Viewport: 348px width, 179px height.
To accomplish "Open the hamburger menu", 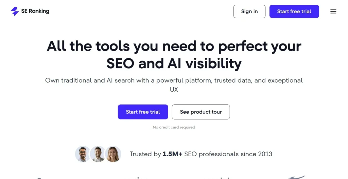I will pos(333,11).
